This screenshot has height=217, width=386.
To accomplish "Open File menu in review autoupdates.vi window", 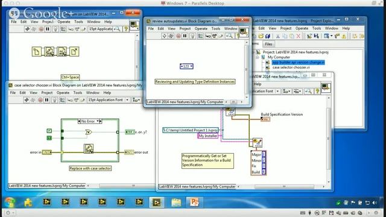I will [151, 28].
